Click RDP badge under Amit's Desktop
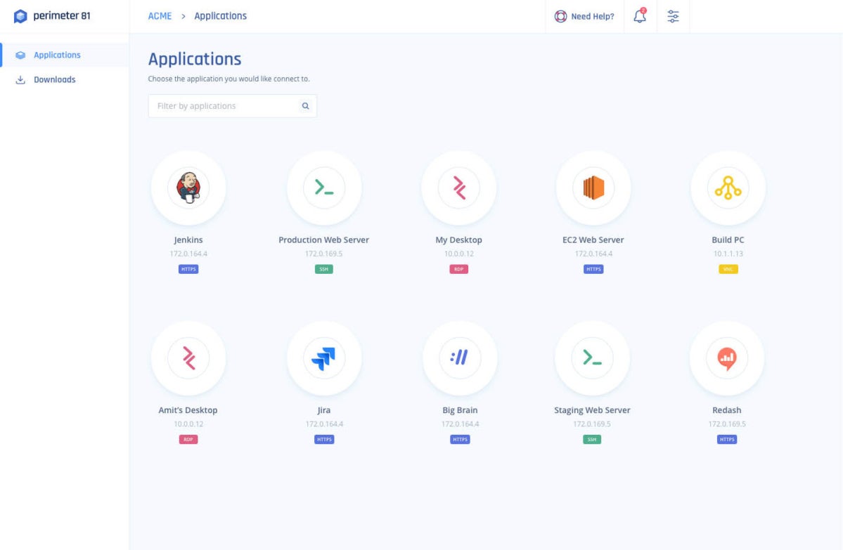This screenshot has height=550, width=843. coord(188,439)
